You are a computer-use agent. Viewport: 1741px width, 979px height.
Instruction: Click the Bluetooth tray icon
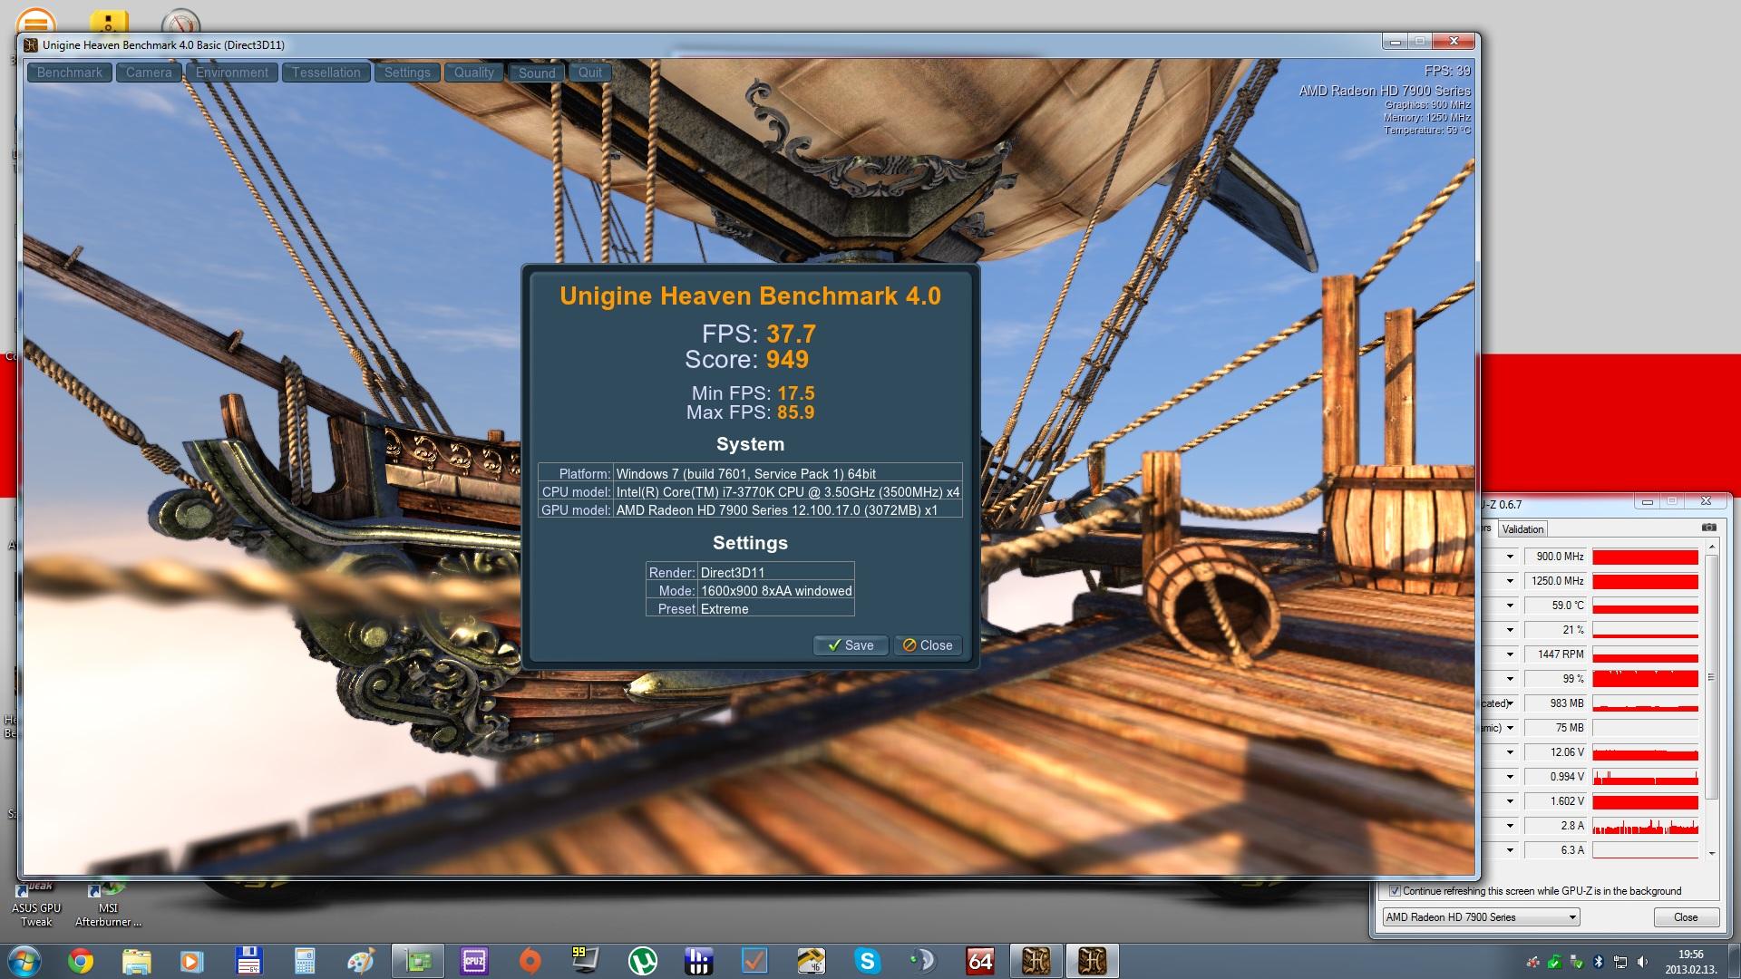pos(1599,962)
